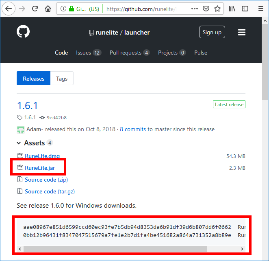Click the 54.3 MB file size
The height and width of the screenshot is (261, 269).
(236, 156)
